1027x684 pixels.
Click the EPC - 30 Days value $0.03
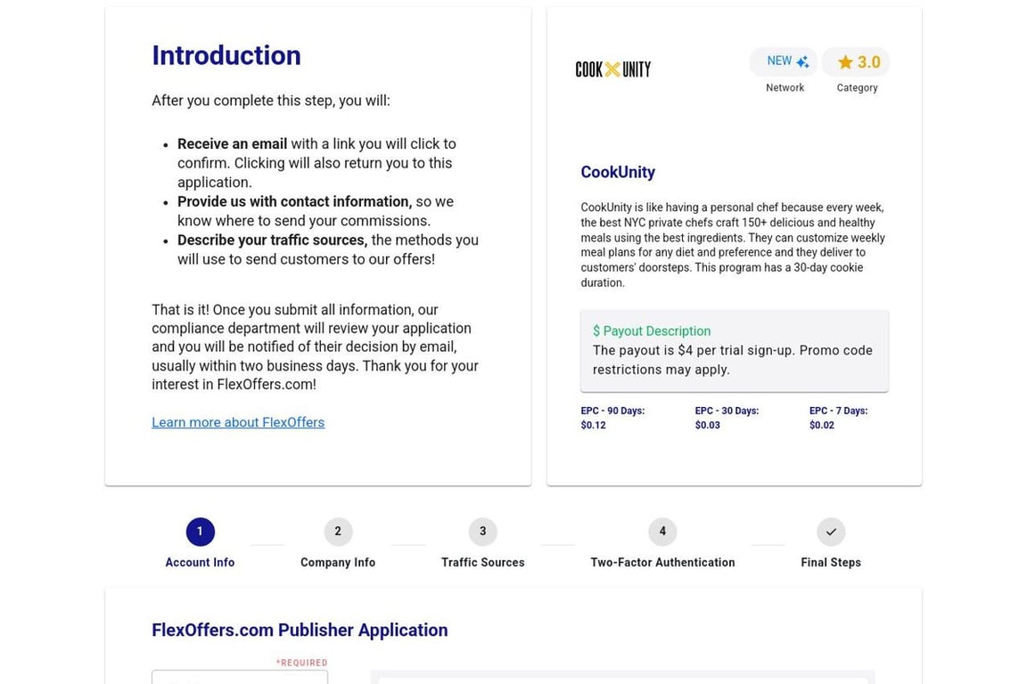(x=707, y=425)
